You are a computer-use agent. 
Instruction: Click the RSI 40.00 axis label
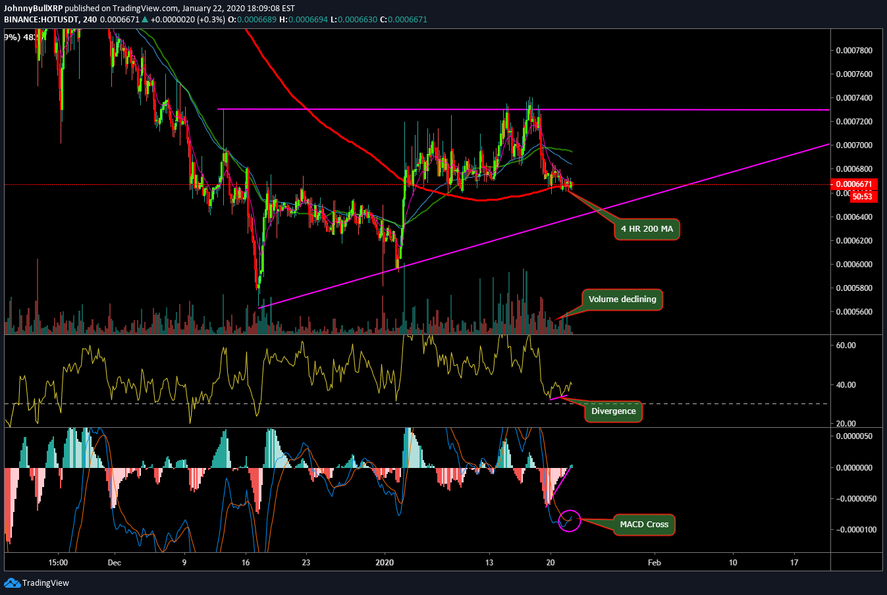click(846, 385)
